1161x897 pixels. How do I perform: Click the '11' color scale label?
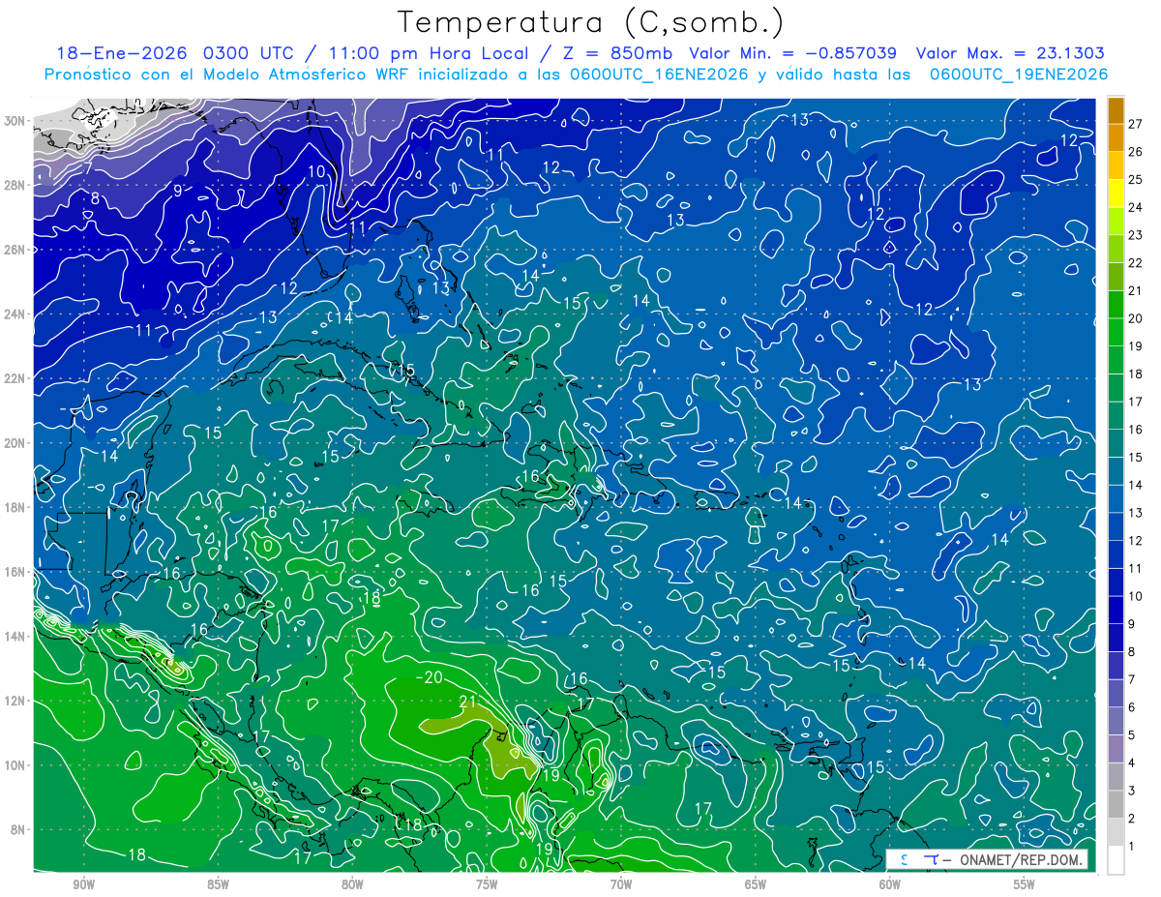point(1135,568)
